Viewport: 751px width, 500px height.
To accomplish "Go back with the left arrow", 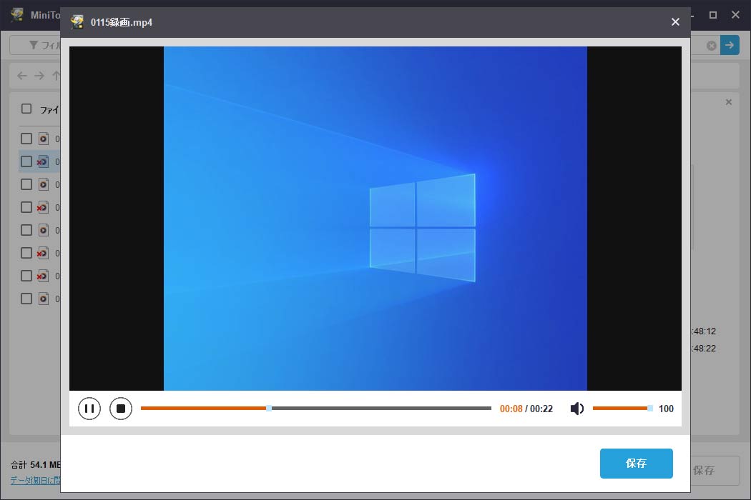I will [22, 76].
